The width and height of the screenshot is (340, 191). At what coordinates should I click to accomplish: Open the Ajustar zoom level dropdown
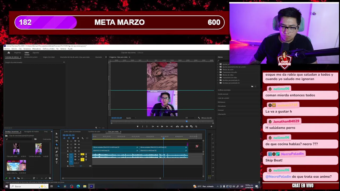pyautogui.click(x=131, y=118)
